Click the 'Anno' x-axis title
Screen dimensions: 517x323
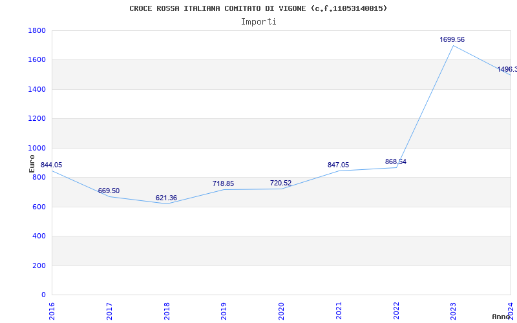(x=501, y=317)
